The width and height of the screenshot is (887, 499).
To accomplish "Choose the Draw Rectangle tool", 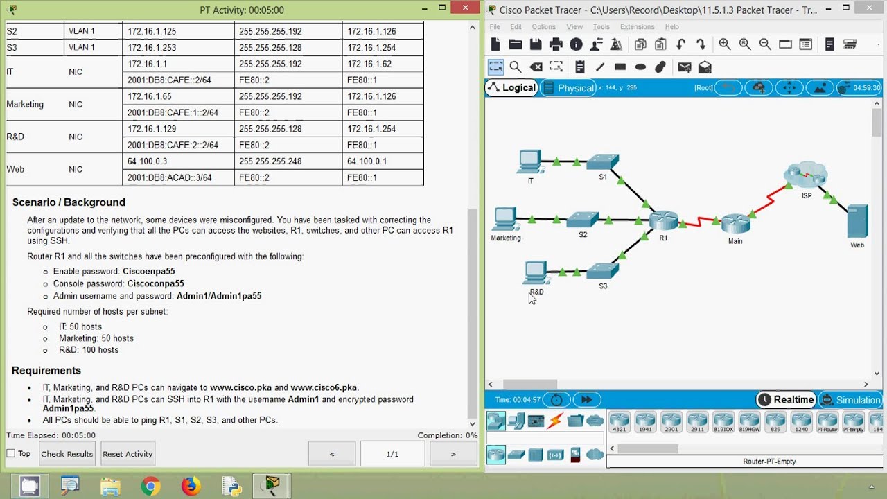I will pyautogui.click(x=620, y=67).
